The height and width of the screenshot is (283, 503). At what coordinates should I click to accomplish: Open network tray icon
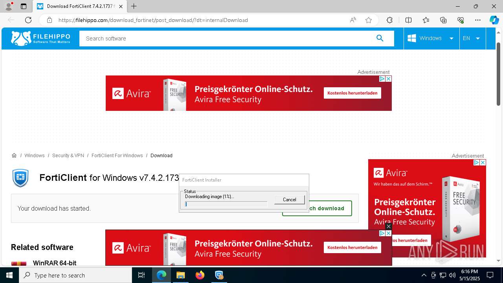tap(443, 275)
